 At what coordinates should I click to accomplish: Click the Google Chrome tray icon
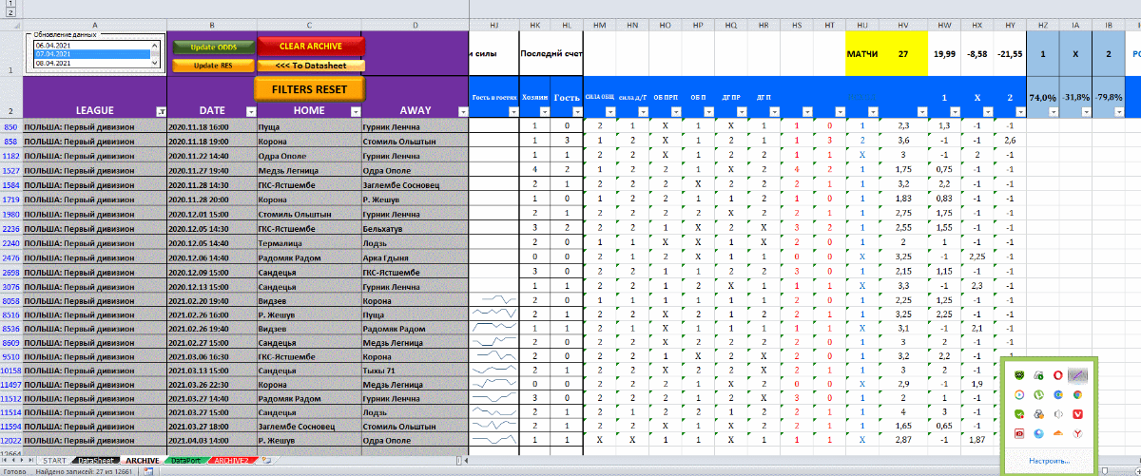(1075, 395)
